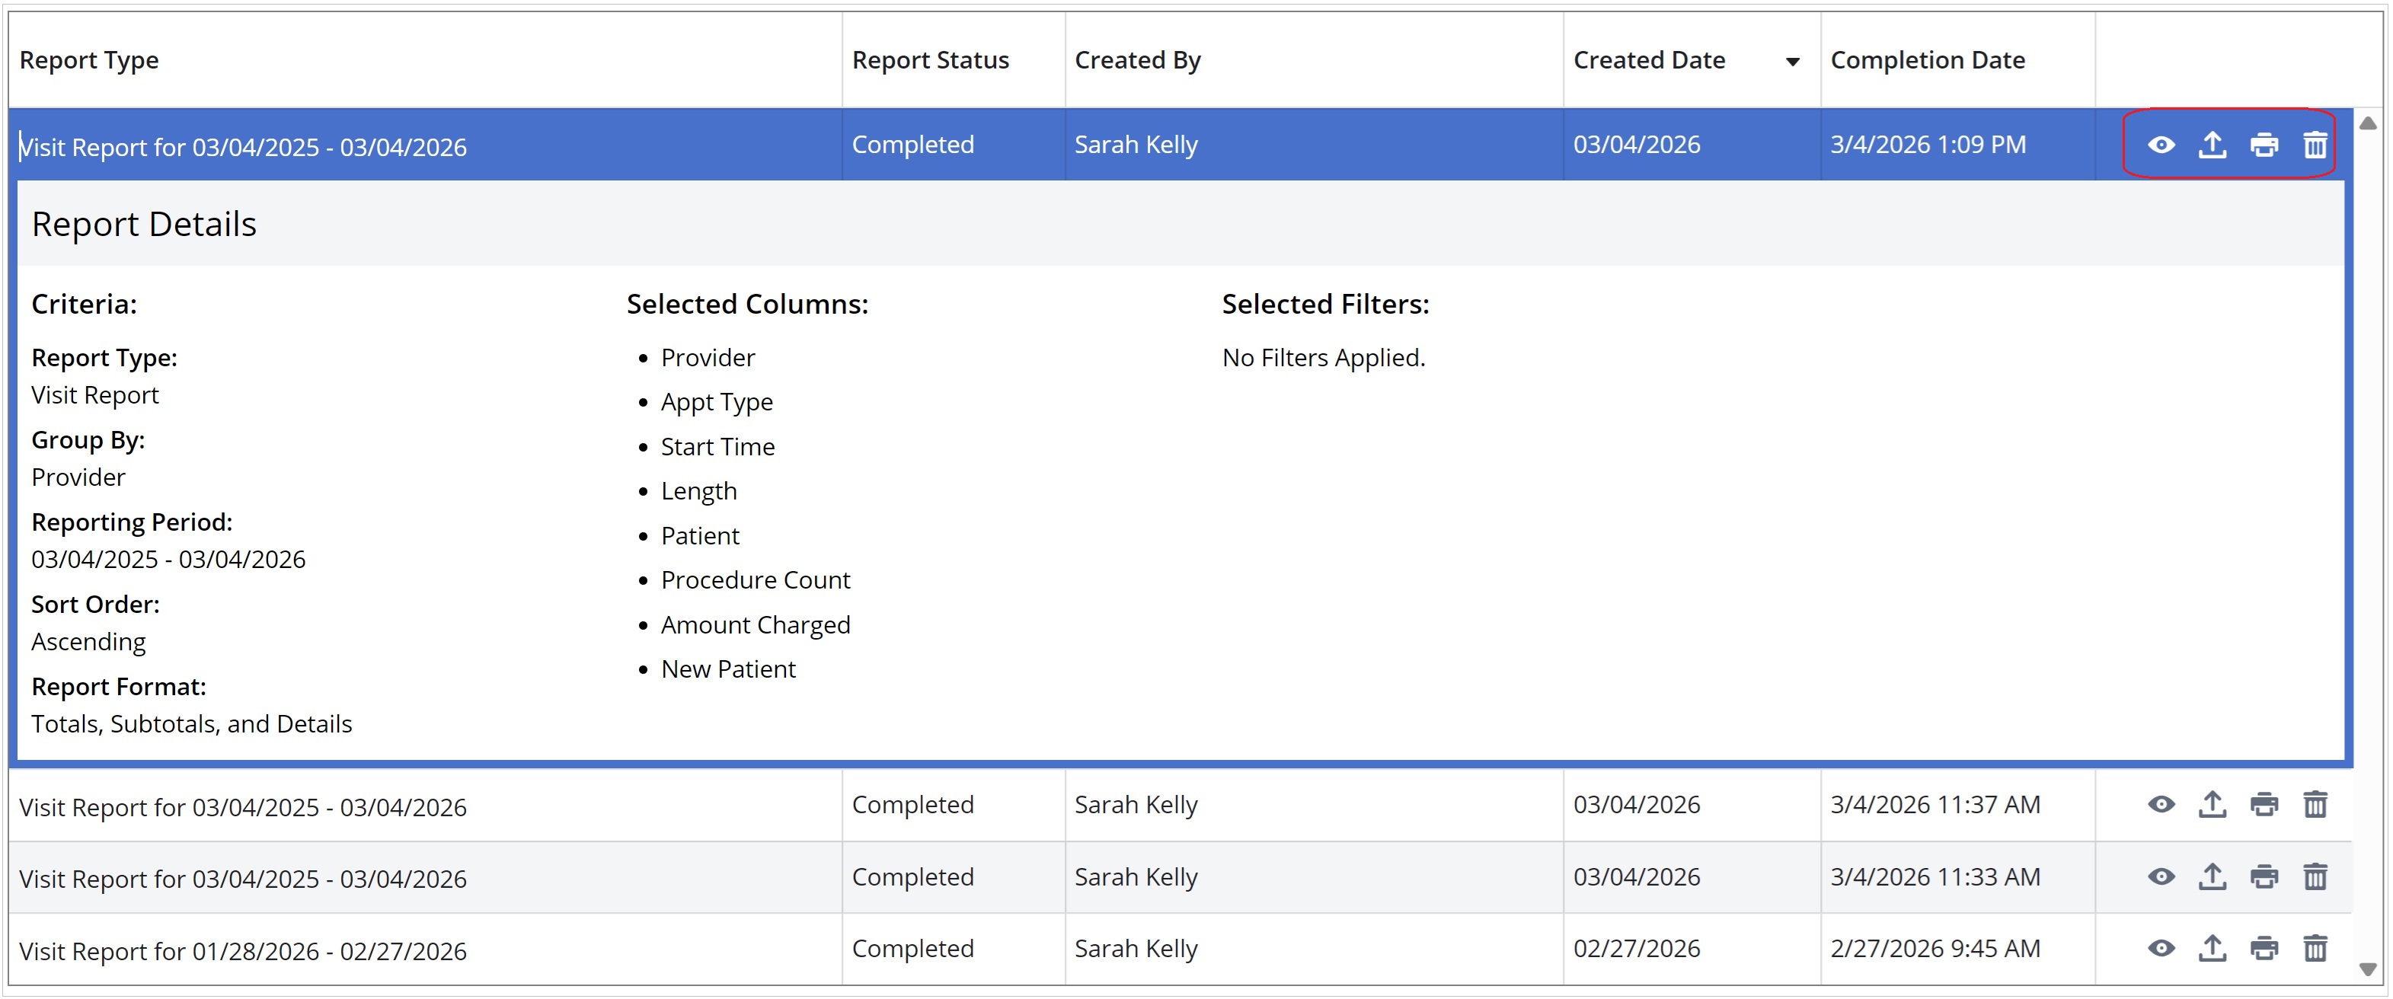Export the selected 1:09 PM report
This screenshot has height=999, width=2393.
[x=2212, y=145]
